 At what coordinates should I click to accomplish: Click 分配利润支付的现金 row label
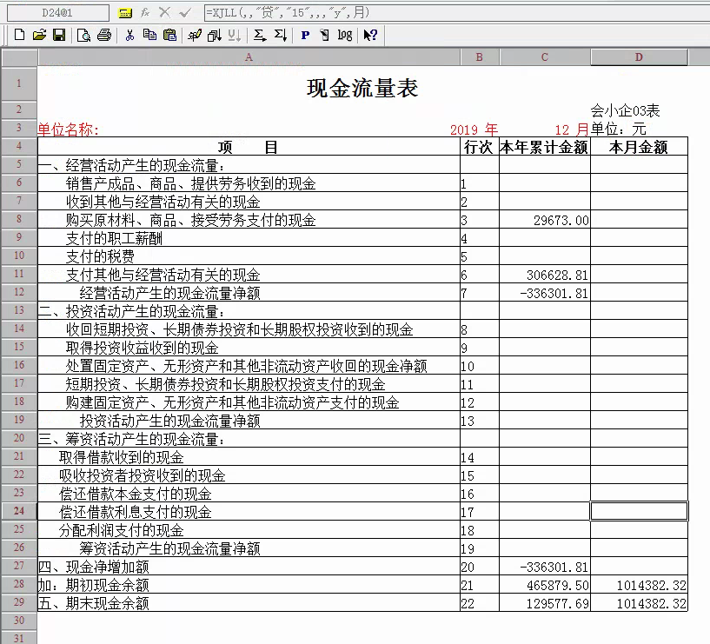point(121,530)
